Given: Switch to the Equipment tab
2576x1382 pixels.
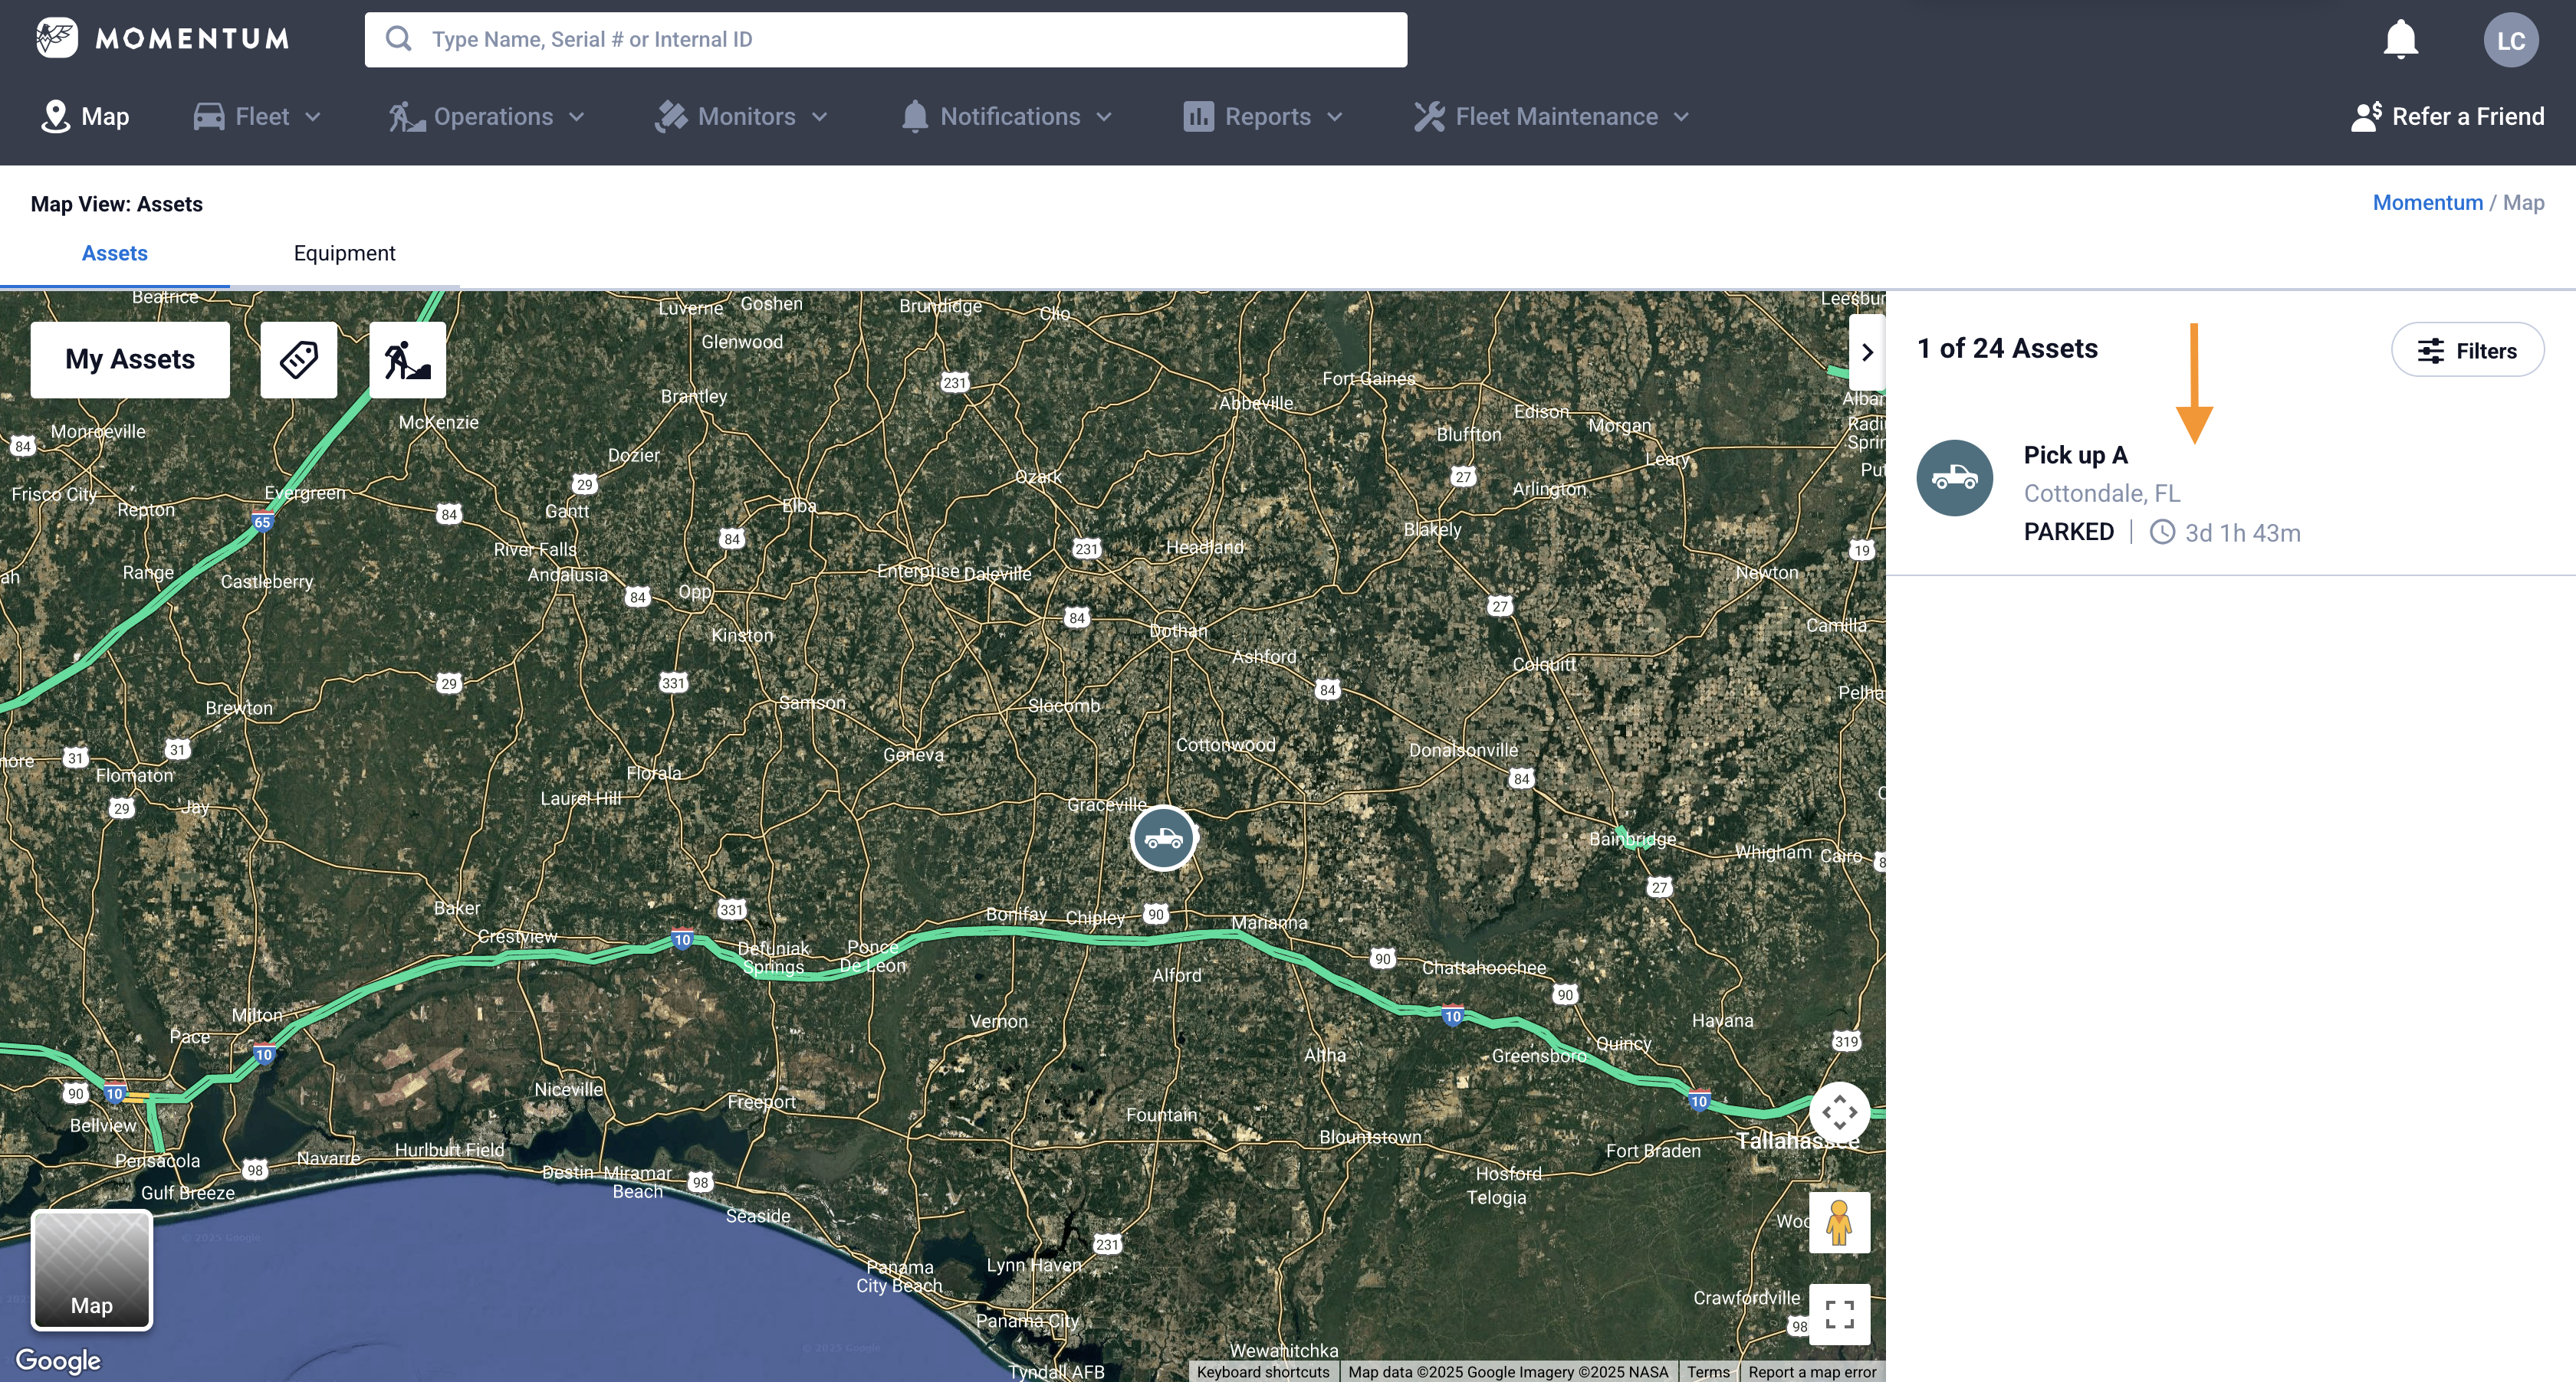Looking at the screenshot, I should pyautogui.click(x=344, y=254).
